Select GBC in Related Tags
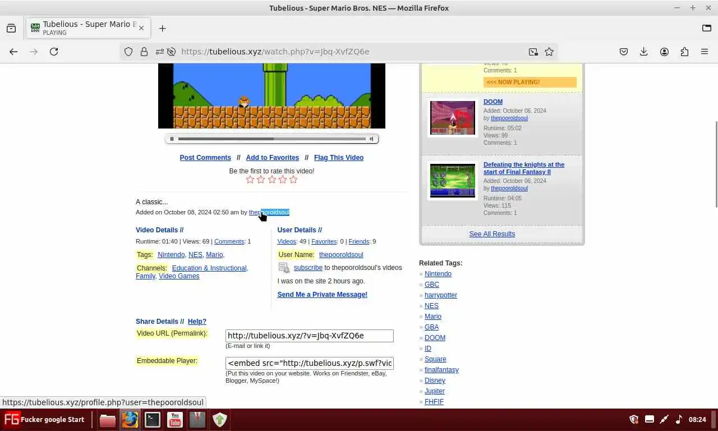 coord(432,285)
